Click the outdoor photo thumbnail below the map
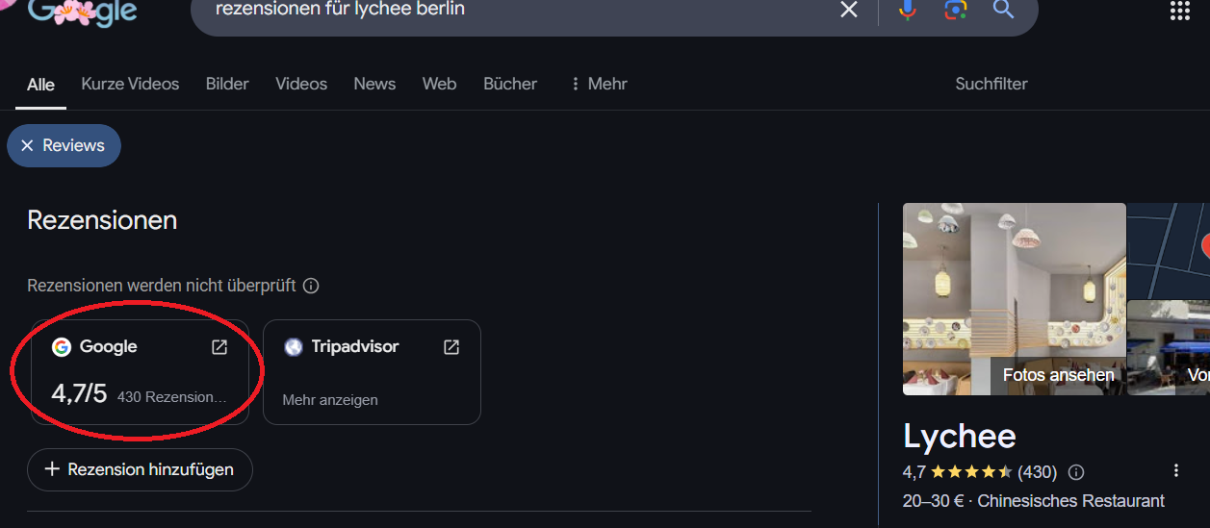This screenshot has width=1210, height=528. (x=1169, y=347)
